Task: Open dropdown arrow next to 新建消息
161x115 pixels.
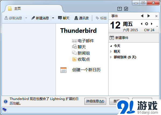Action: 53,18
